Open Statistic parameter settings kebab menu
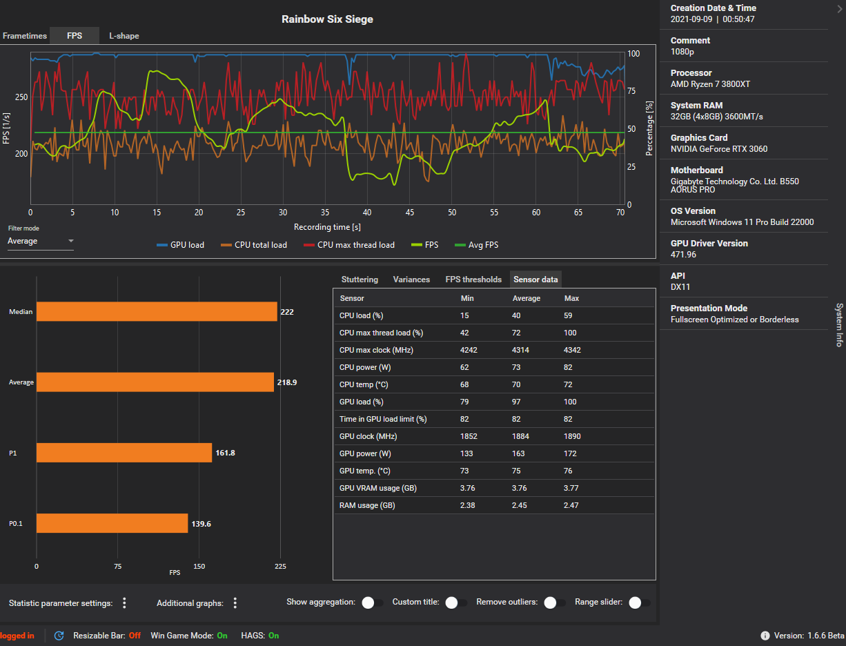 point(124,603)
